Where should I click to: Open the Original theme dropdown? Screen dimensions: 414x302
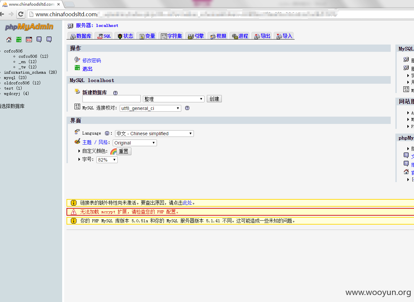point(135,143)
